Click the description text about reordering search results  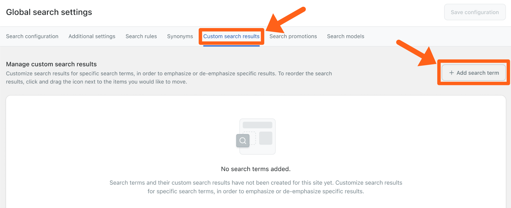click(x=169, y=77)
